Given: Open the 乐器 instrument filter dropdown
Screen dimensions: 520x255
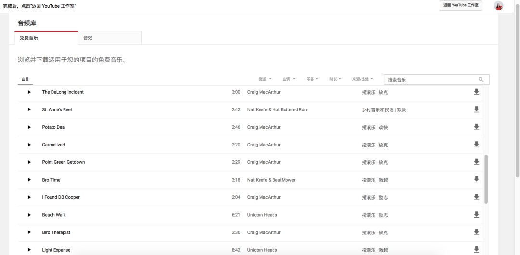Looking at the screenshot, I should (x=312, y=79).
